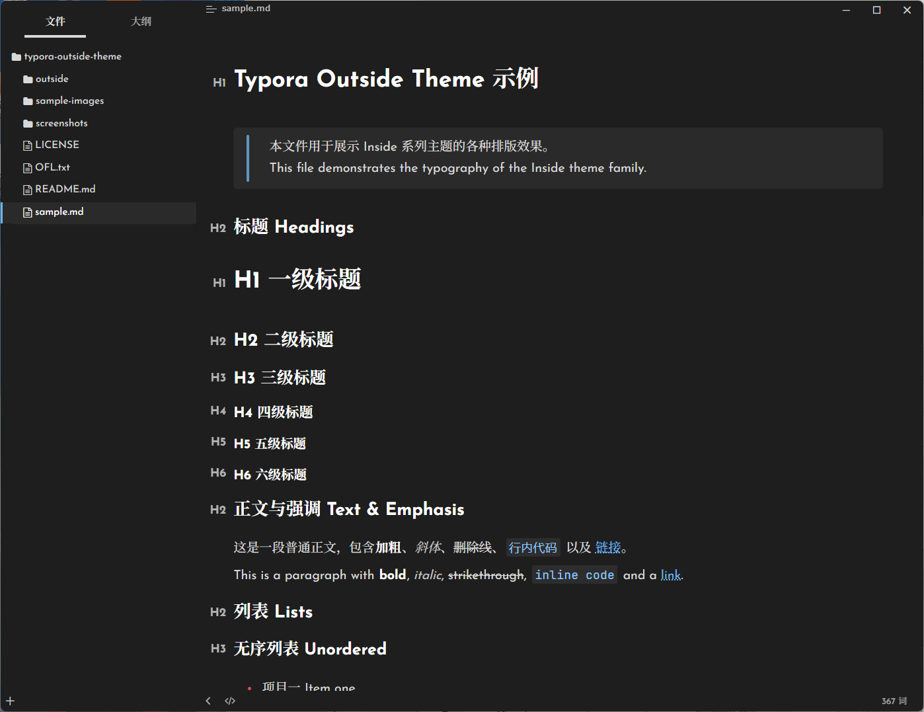The width and height of the screenshot is (924, 712).
Task: Place cursor in 'Typora Outside Theme 示例' heading
Action: click(x=387, y=79)
